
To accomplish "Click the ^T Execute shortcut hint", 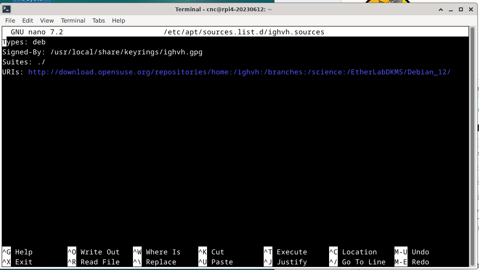I will (285, 252).
